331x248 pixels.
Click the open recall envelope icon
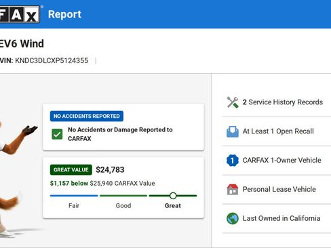233,131
